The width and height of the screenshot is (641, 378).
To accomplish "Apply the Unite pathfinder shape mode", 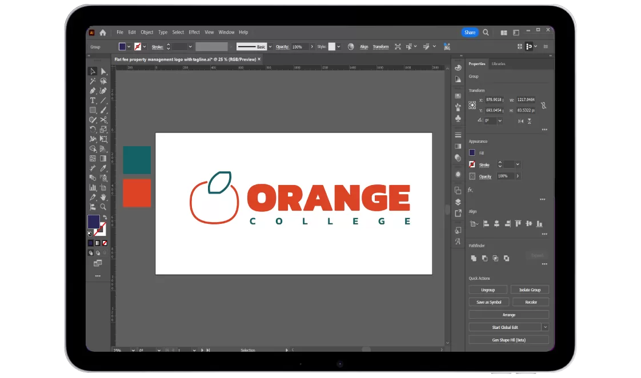I will 474,258.
